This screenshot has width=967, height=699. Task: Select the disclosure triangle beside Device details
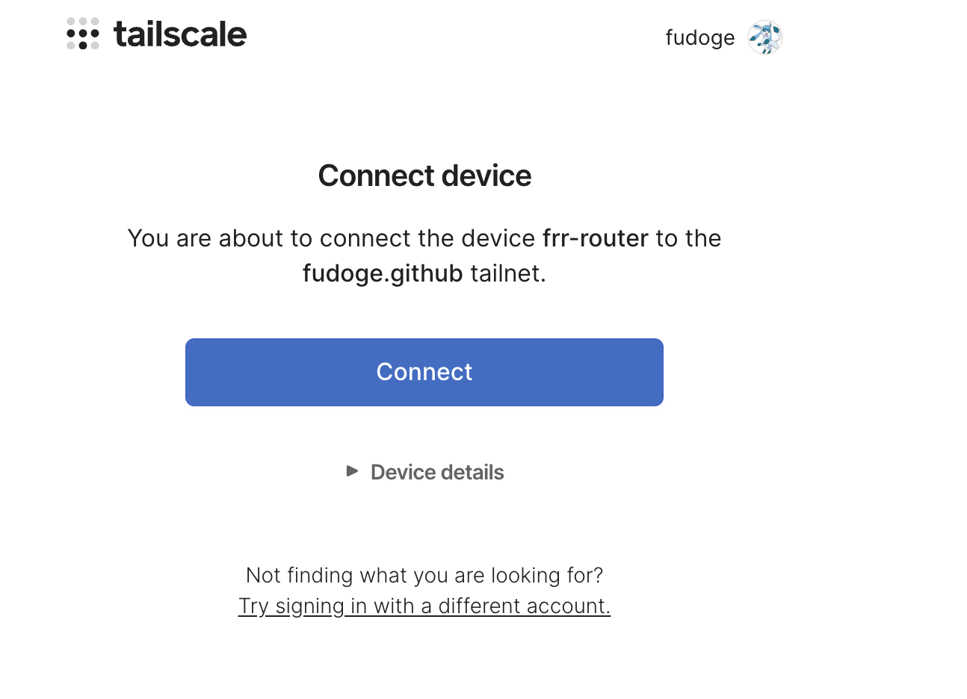tap(353, 471)
